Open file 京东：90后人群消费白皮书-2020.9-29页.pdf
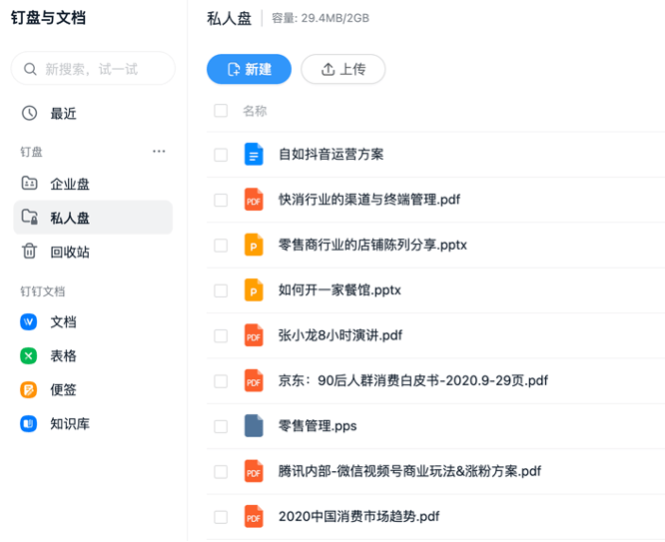 (413, 381)
